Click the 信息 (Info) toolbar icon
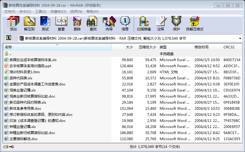245x152 pixels. point(125,21)
